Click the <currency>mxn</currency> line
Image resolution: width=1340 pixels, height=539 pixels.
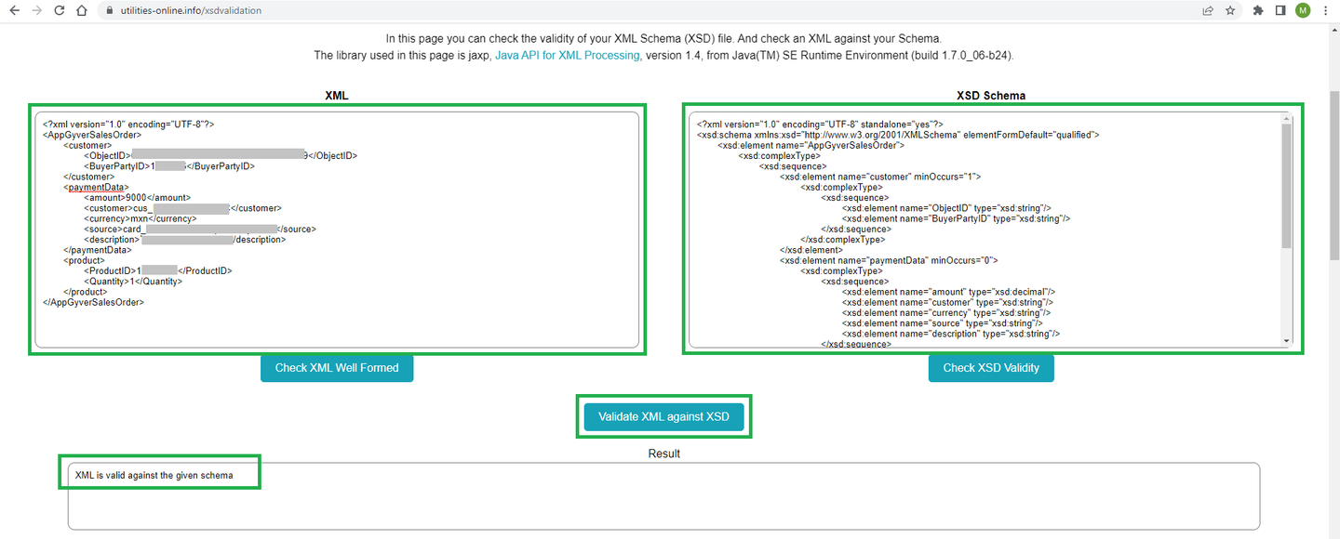tap(141, 219)
